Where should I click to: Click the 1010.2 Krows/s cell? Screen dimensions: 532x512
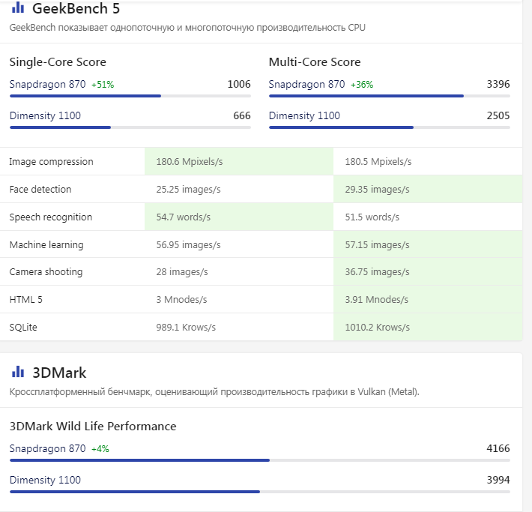428,328
